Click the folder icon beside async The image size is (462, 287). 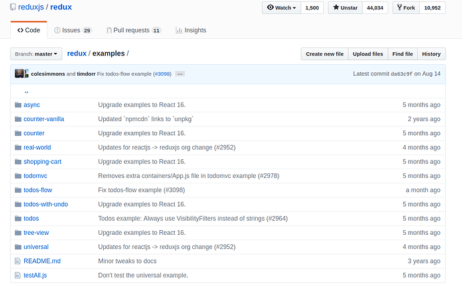click(x=17, y=105)
